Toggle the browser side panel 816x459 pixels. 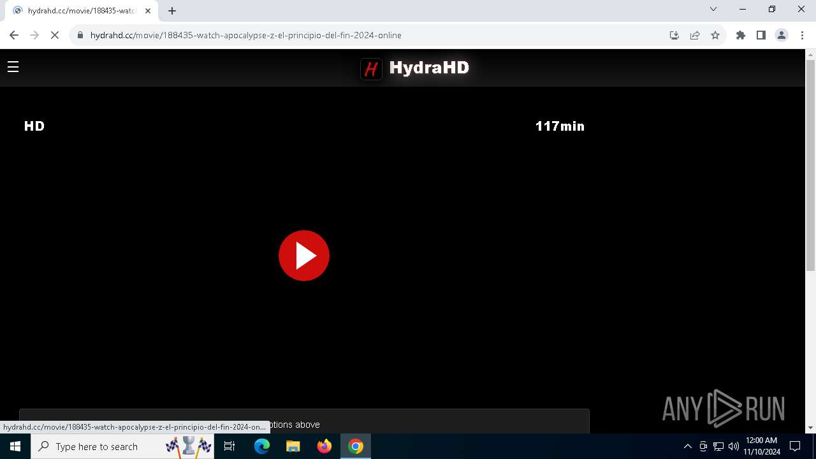point(761,35)
